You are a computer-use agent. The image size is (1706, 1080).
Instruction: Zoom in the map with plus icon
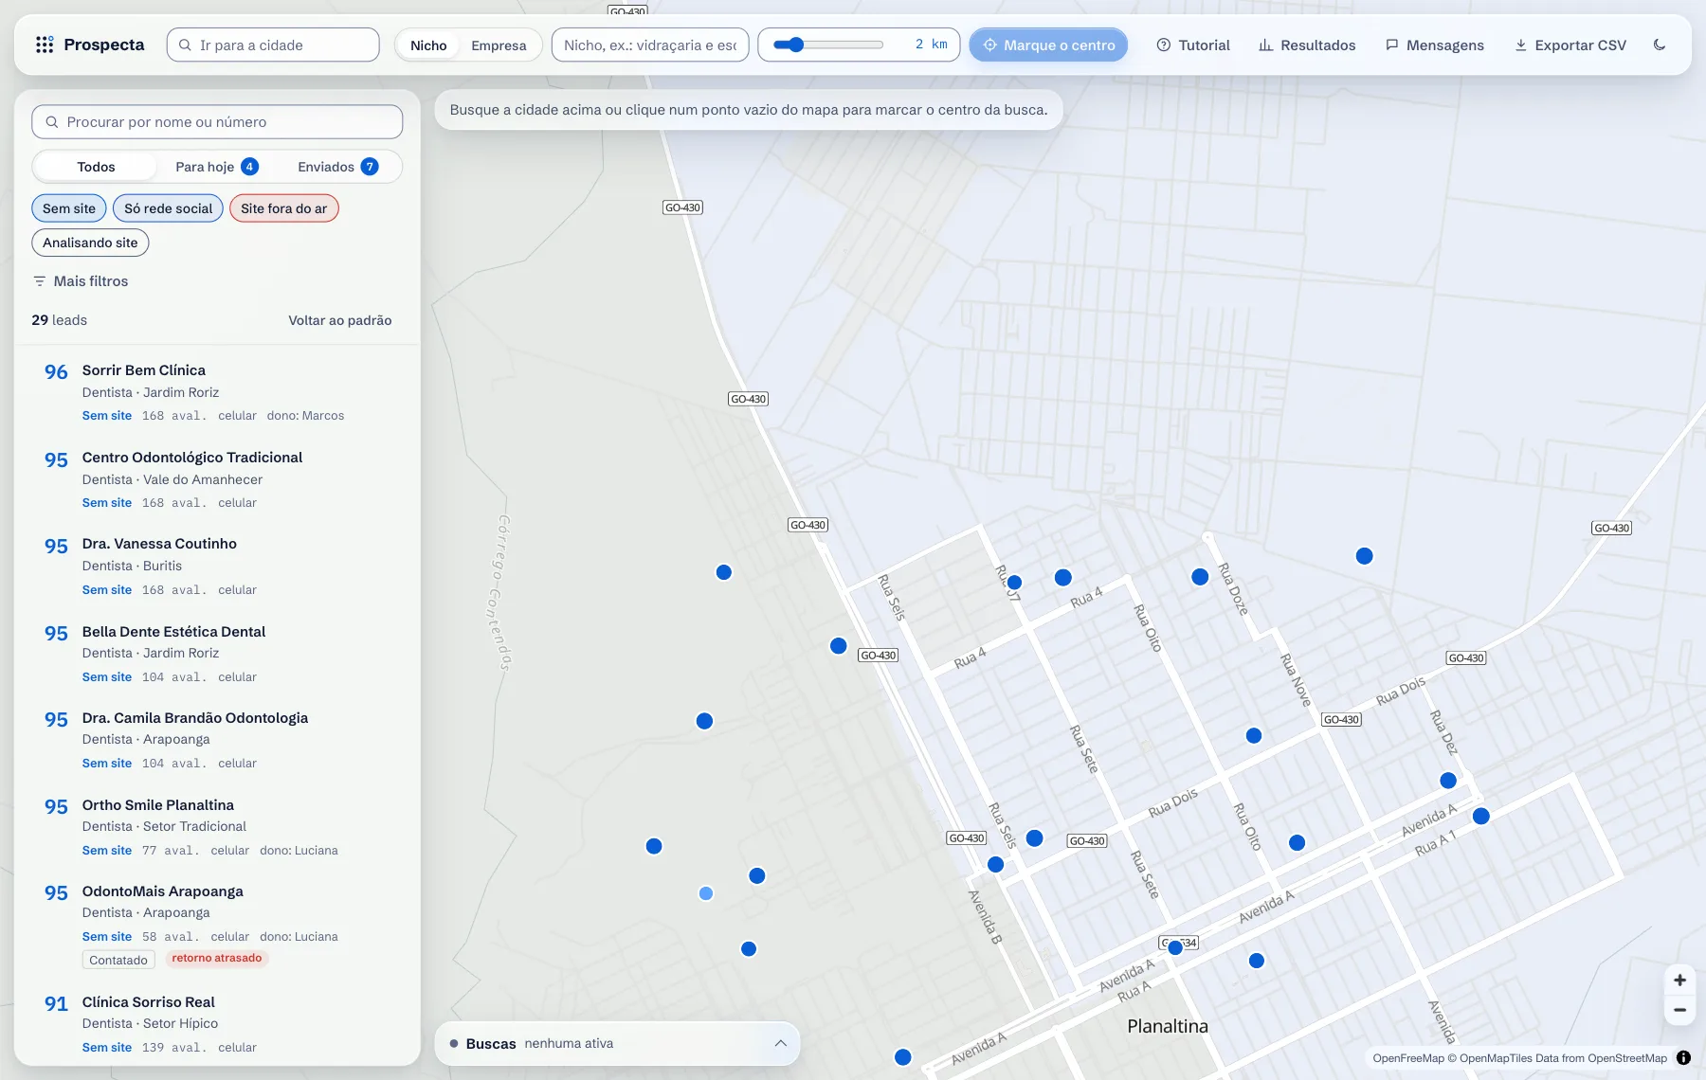[x=1679, y=981]
